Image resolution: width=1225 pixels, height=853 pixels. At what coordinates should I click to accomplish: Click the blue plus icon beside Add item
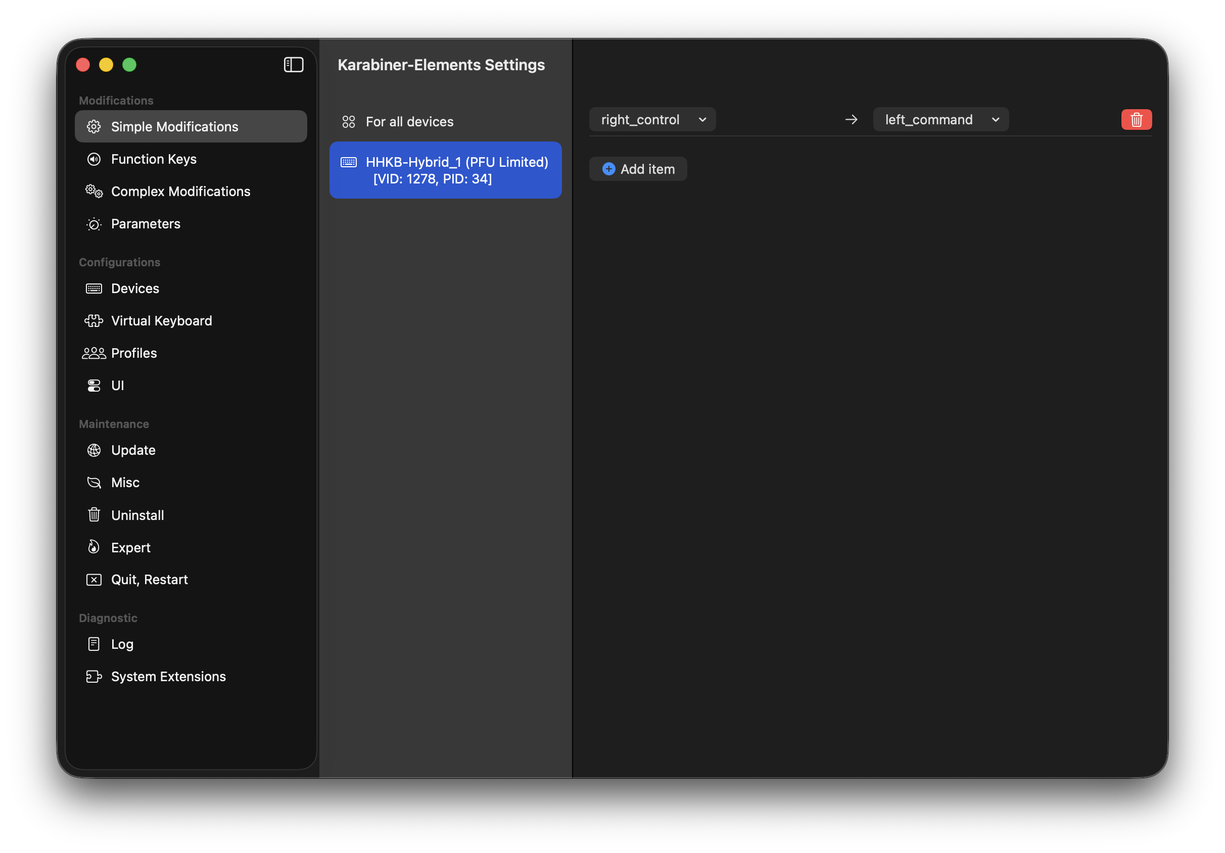point(609,169)
